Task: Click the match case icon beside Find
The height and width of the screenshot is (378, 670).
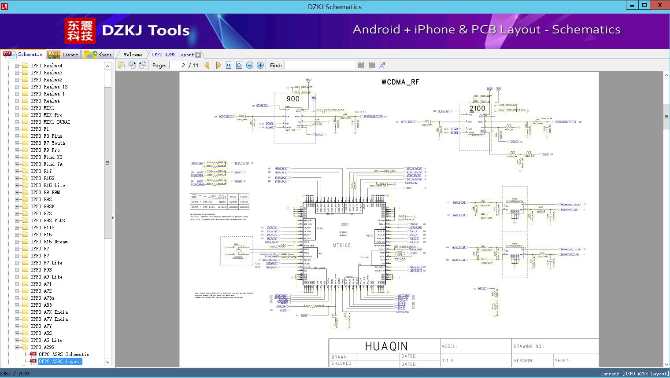Action: (x=382, y=65)
